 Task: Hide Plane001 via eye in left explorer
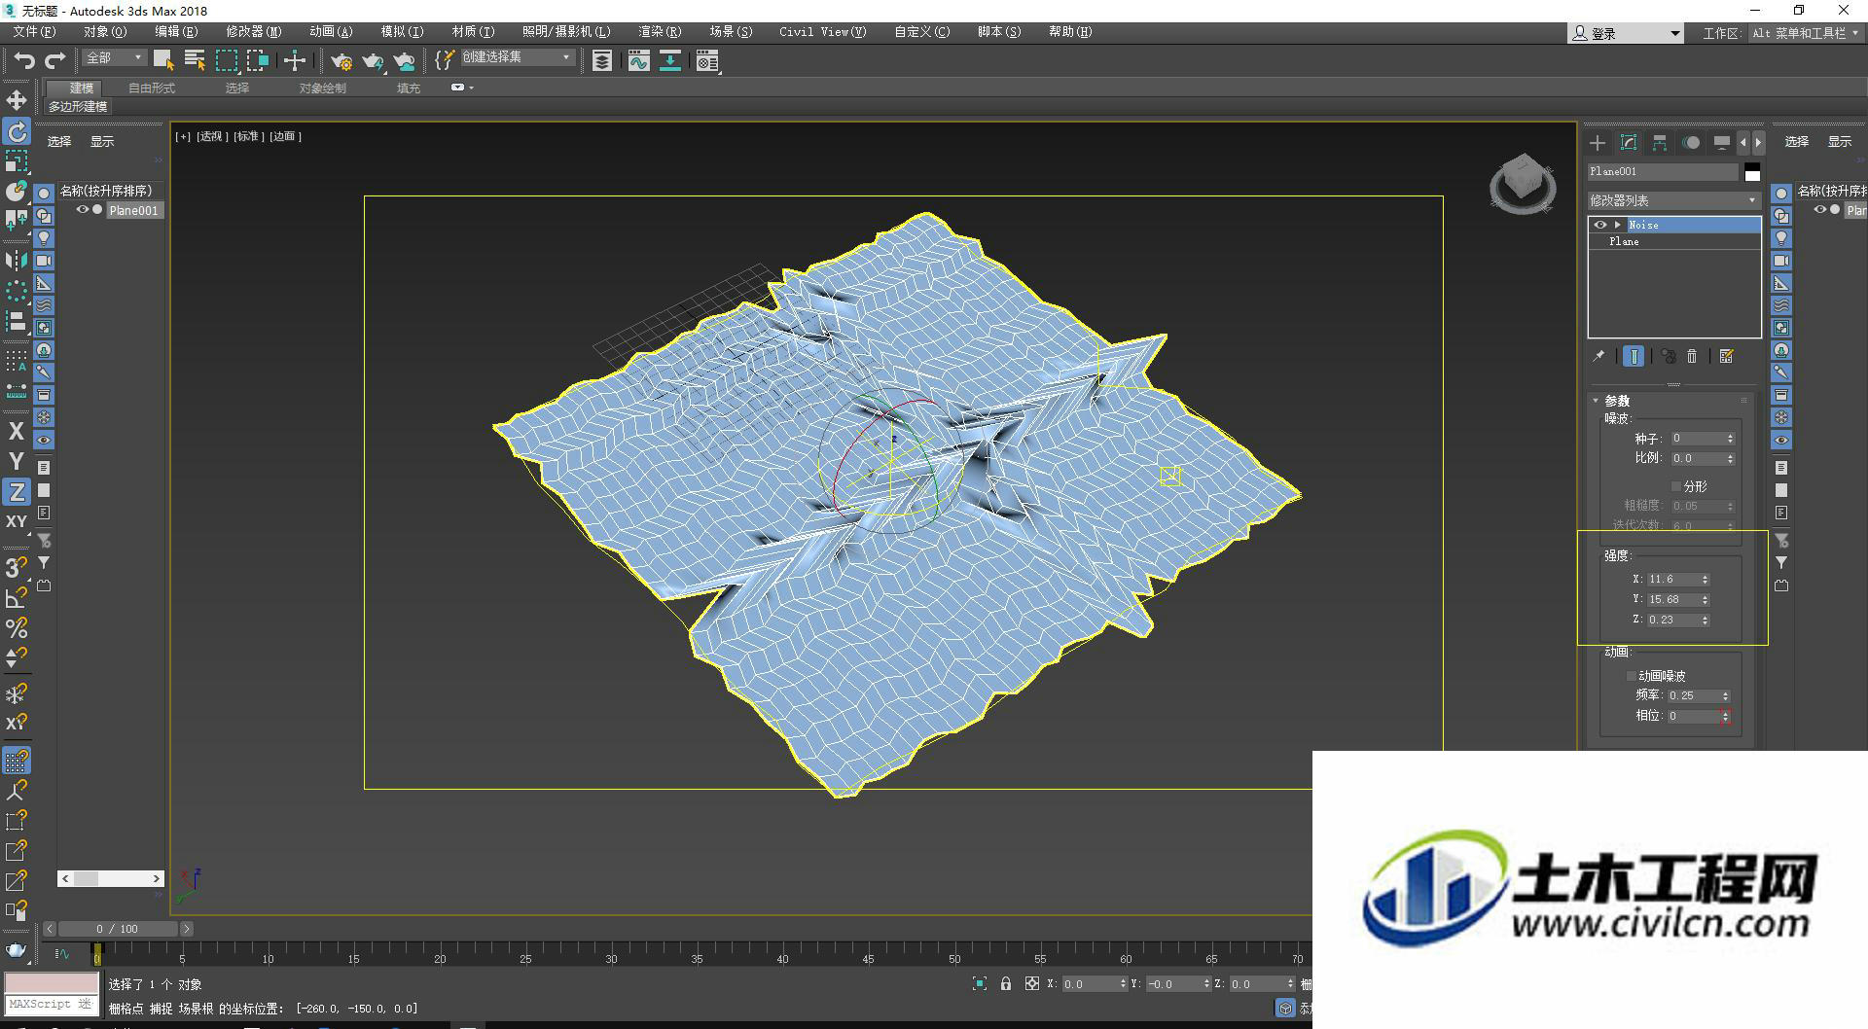tap(83, 210)
